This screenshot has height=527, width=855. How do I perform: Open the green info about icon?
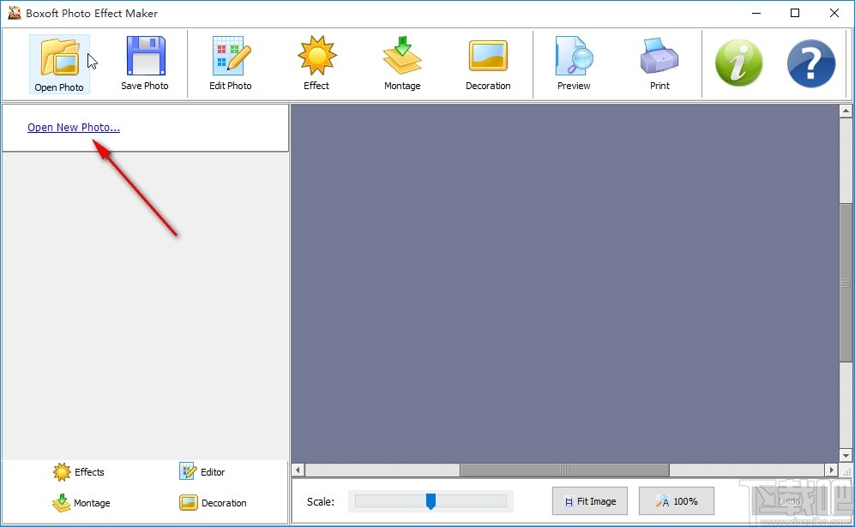click(738, 63)
